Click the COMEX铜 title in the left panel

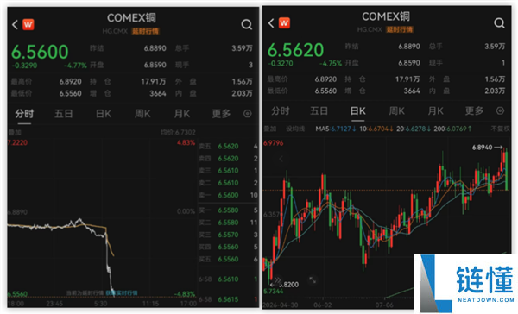point(131,18)
